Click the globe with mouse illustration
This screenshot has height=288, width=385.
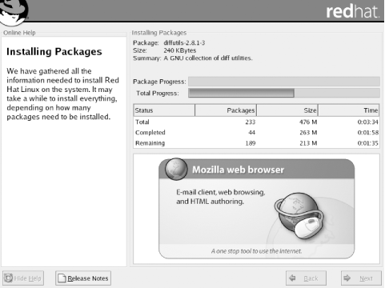tap(299, 215)
